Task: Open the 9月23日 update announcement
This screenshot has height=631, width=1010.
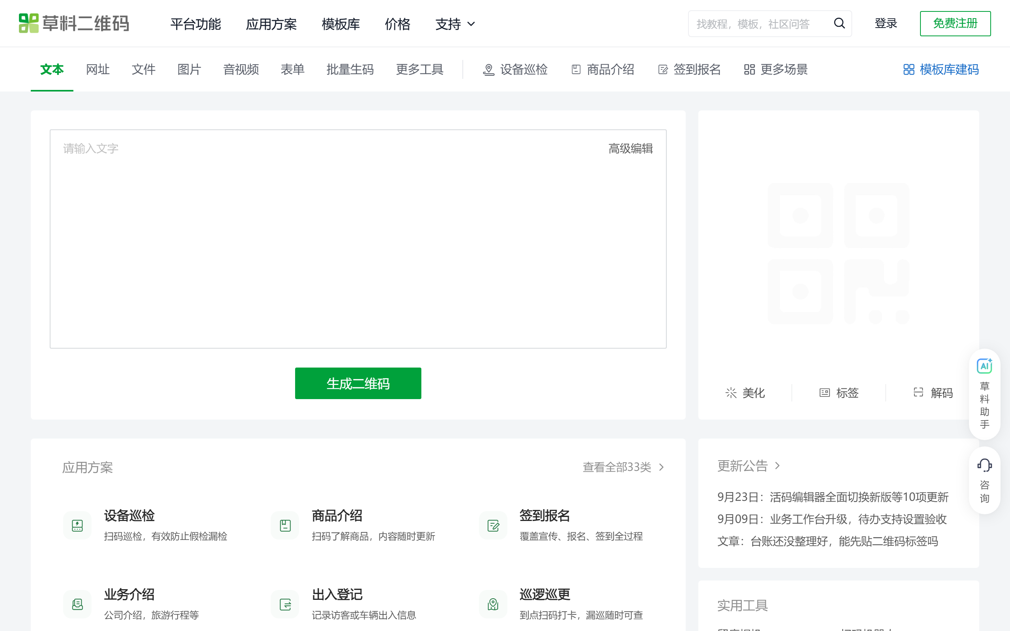Action: 833,497
